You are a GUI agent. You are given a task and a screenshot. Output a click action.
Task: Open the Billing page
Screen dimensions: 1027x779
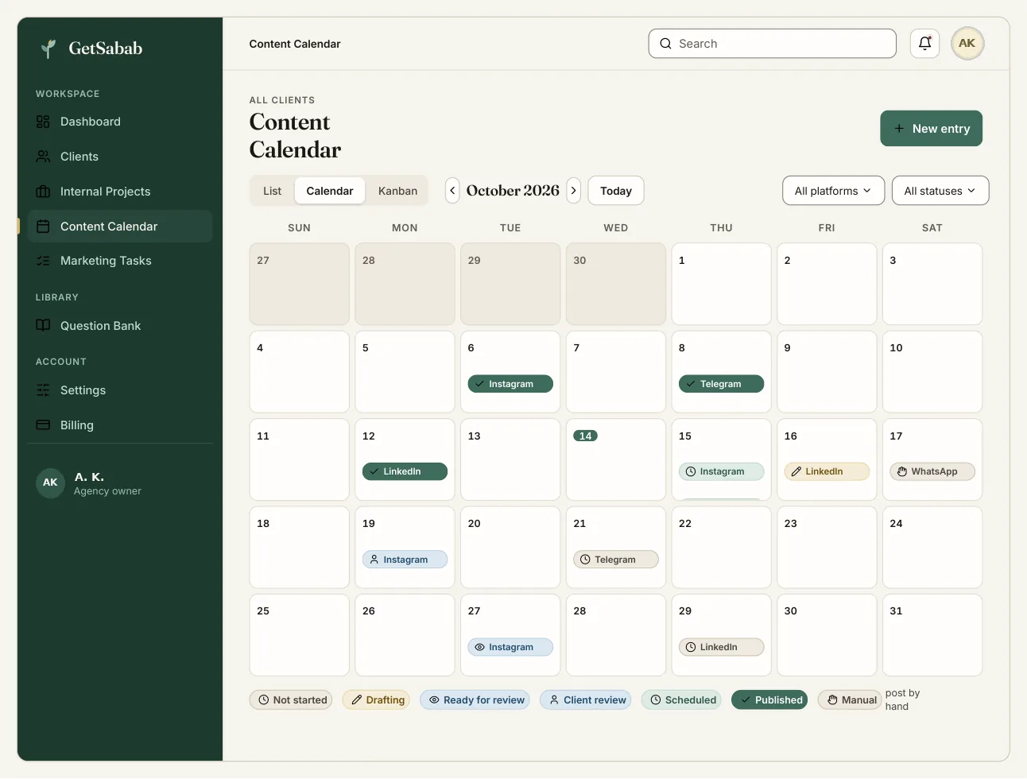click(x=120, y=425)
